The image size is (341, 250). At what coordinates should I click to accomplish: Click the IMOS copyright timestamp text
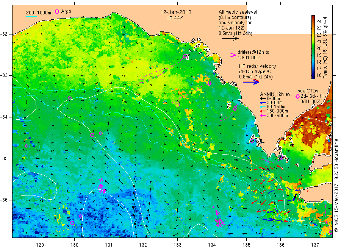336,186
